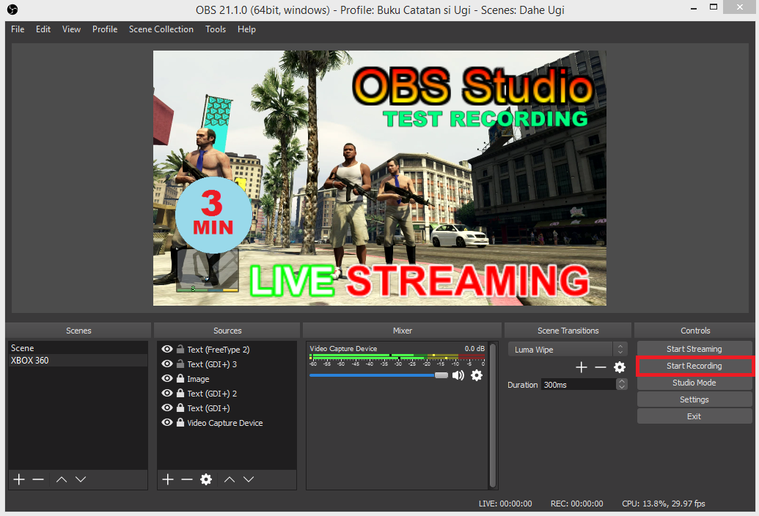759x516 pixels.
Task: Mute the Video Capture Device audio
Action: (x=458, y=375)
